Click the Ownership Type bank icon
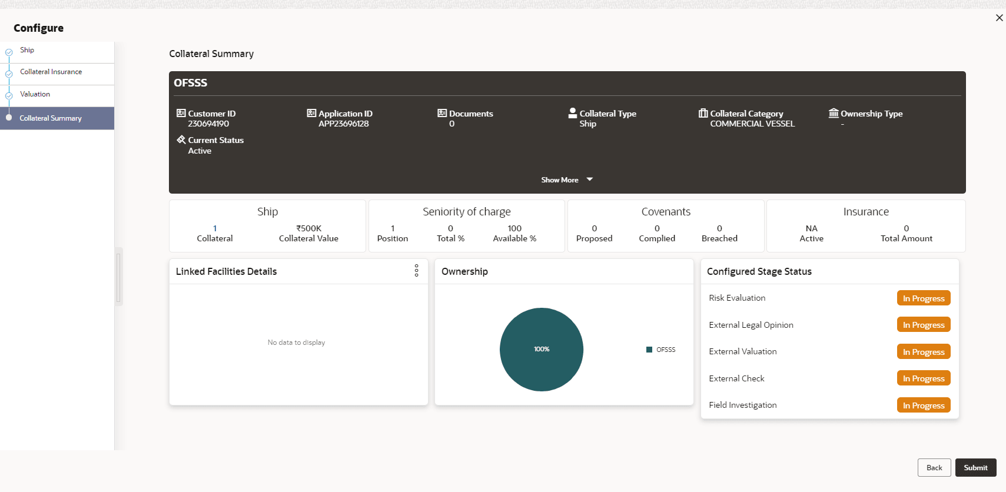The width and height of the screenshot is (1006, 492). pyautogui.click(x=834, y=113)
